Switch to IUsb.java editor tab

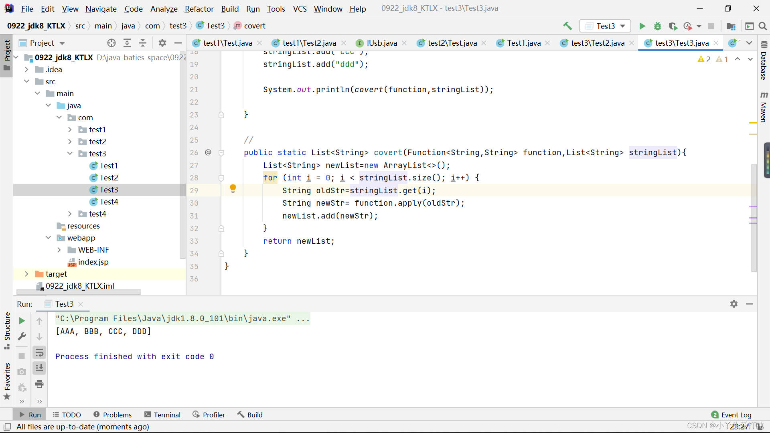tap(382, 43)
